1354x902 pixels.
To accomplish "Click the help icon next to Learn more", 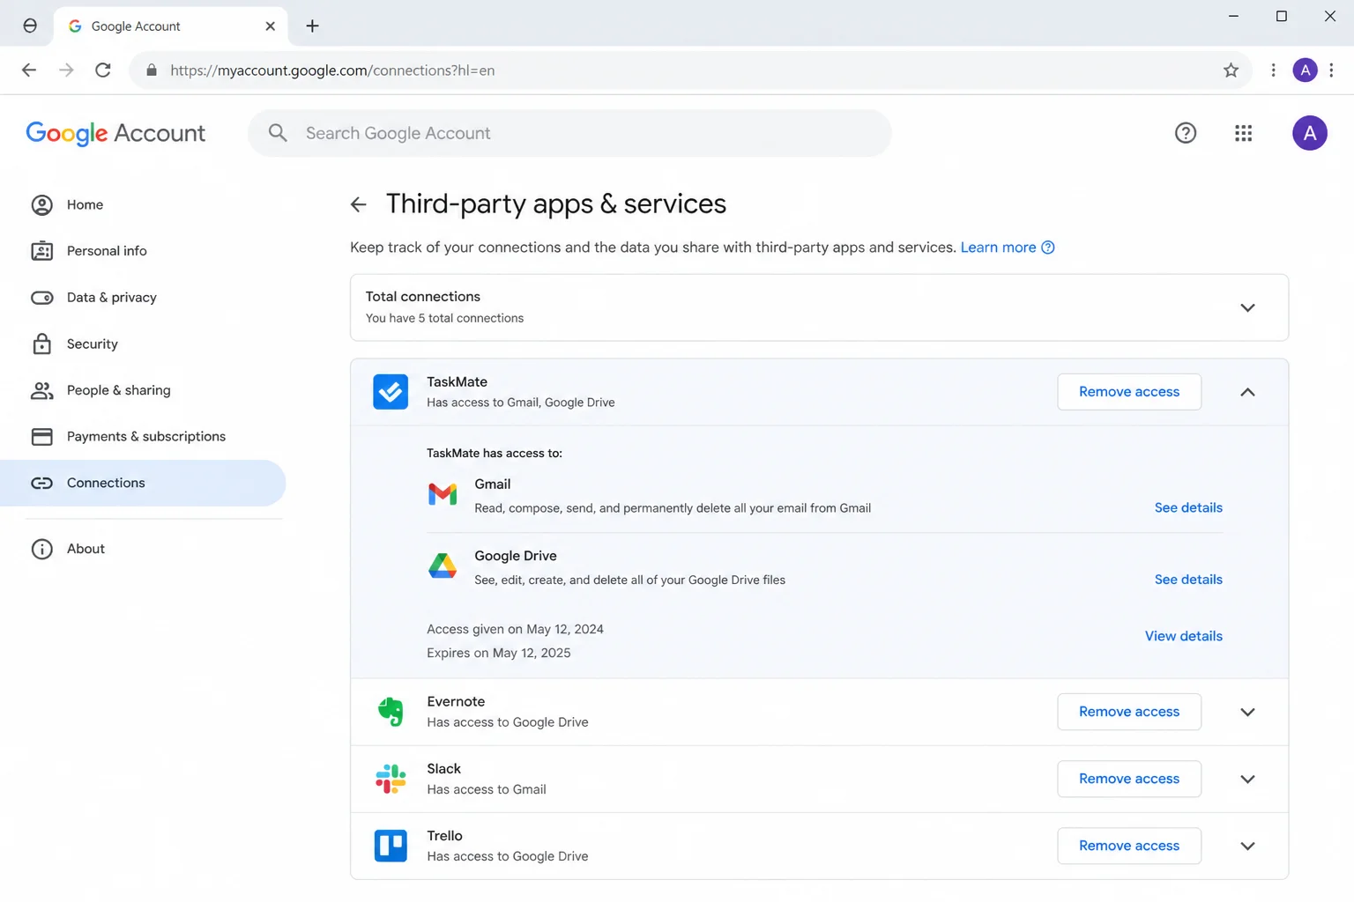I will [x=1048, y=248].
